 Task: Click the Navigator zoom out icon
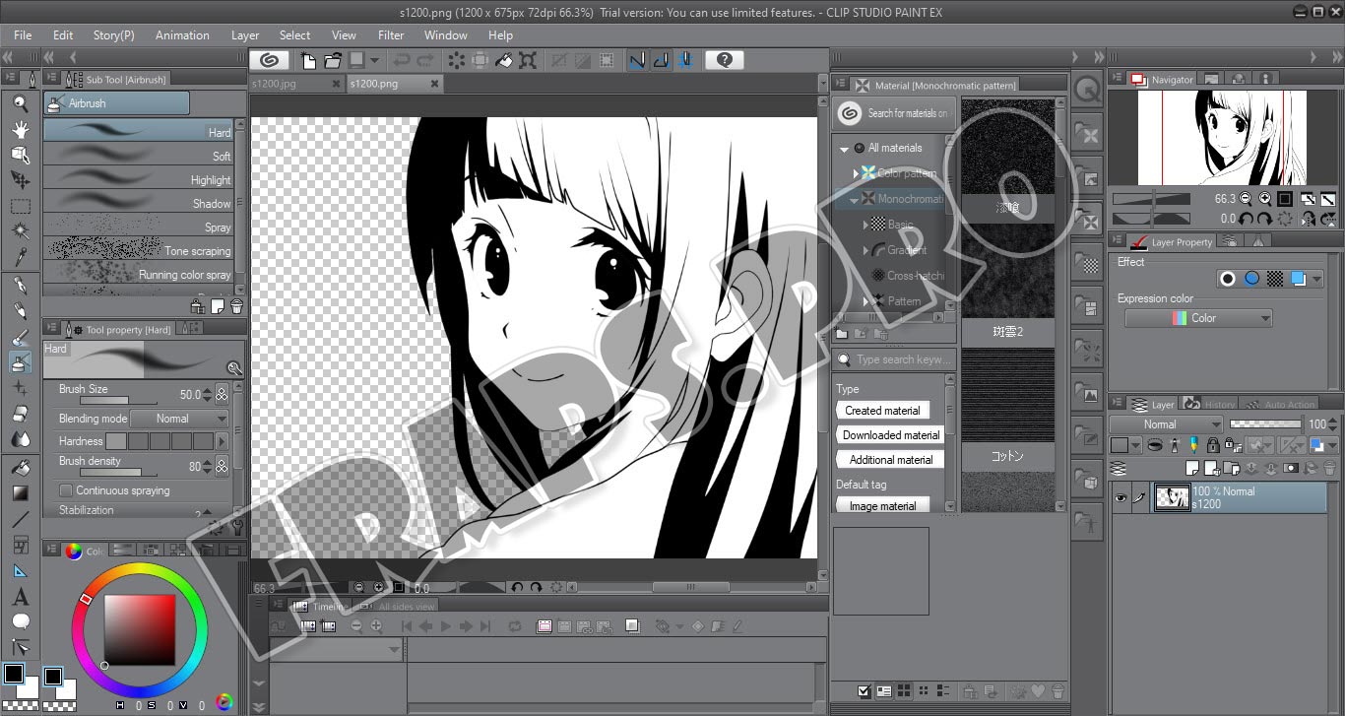coord(1246,198)
